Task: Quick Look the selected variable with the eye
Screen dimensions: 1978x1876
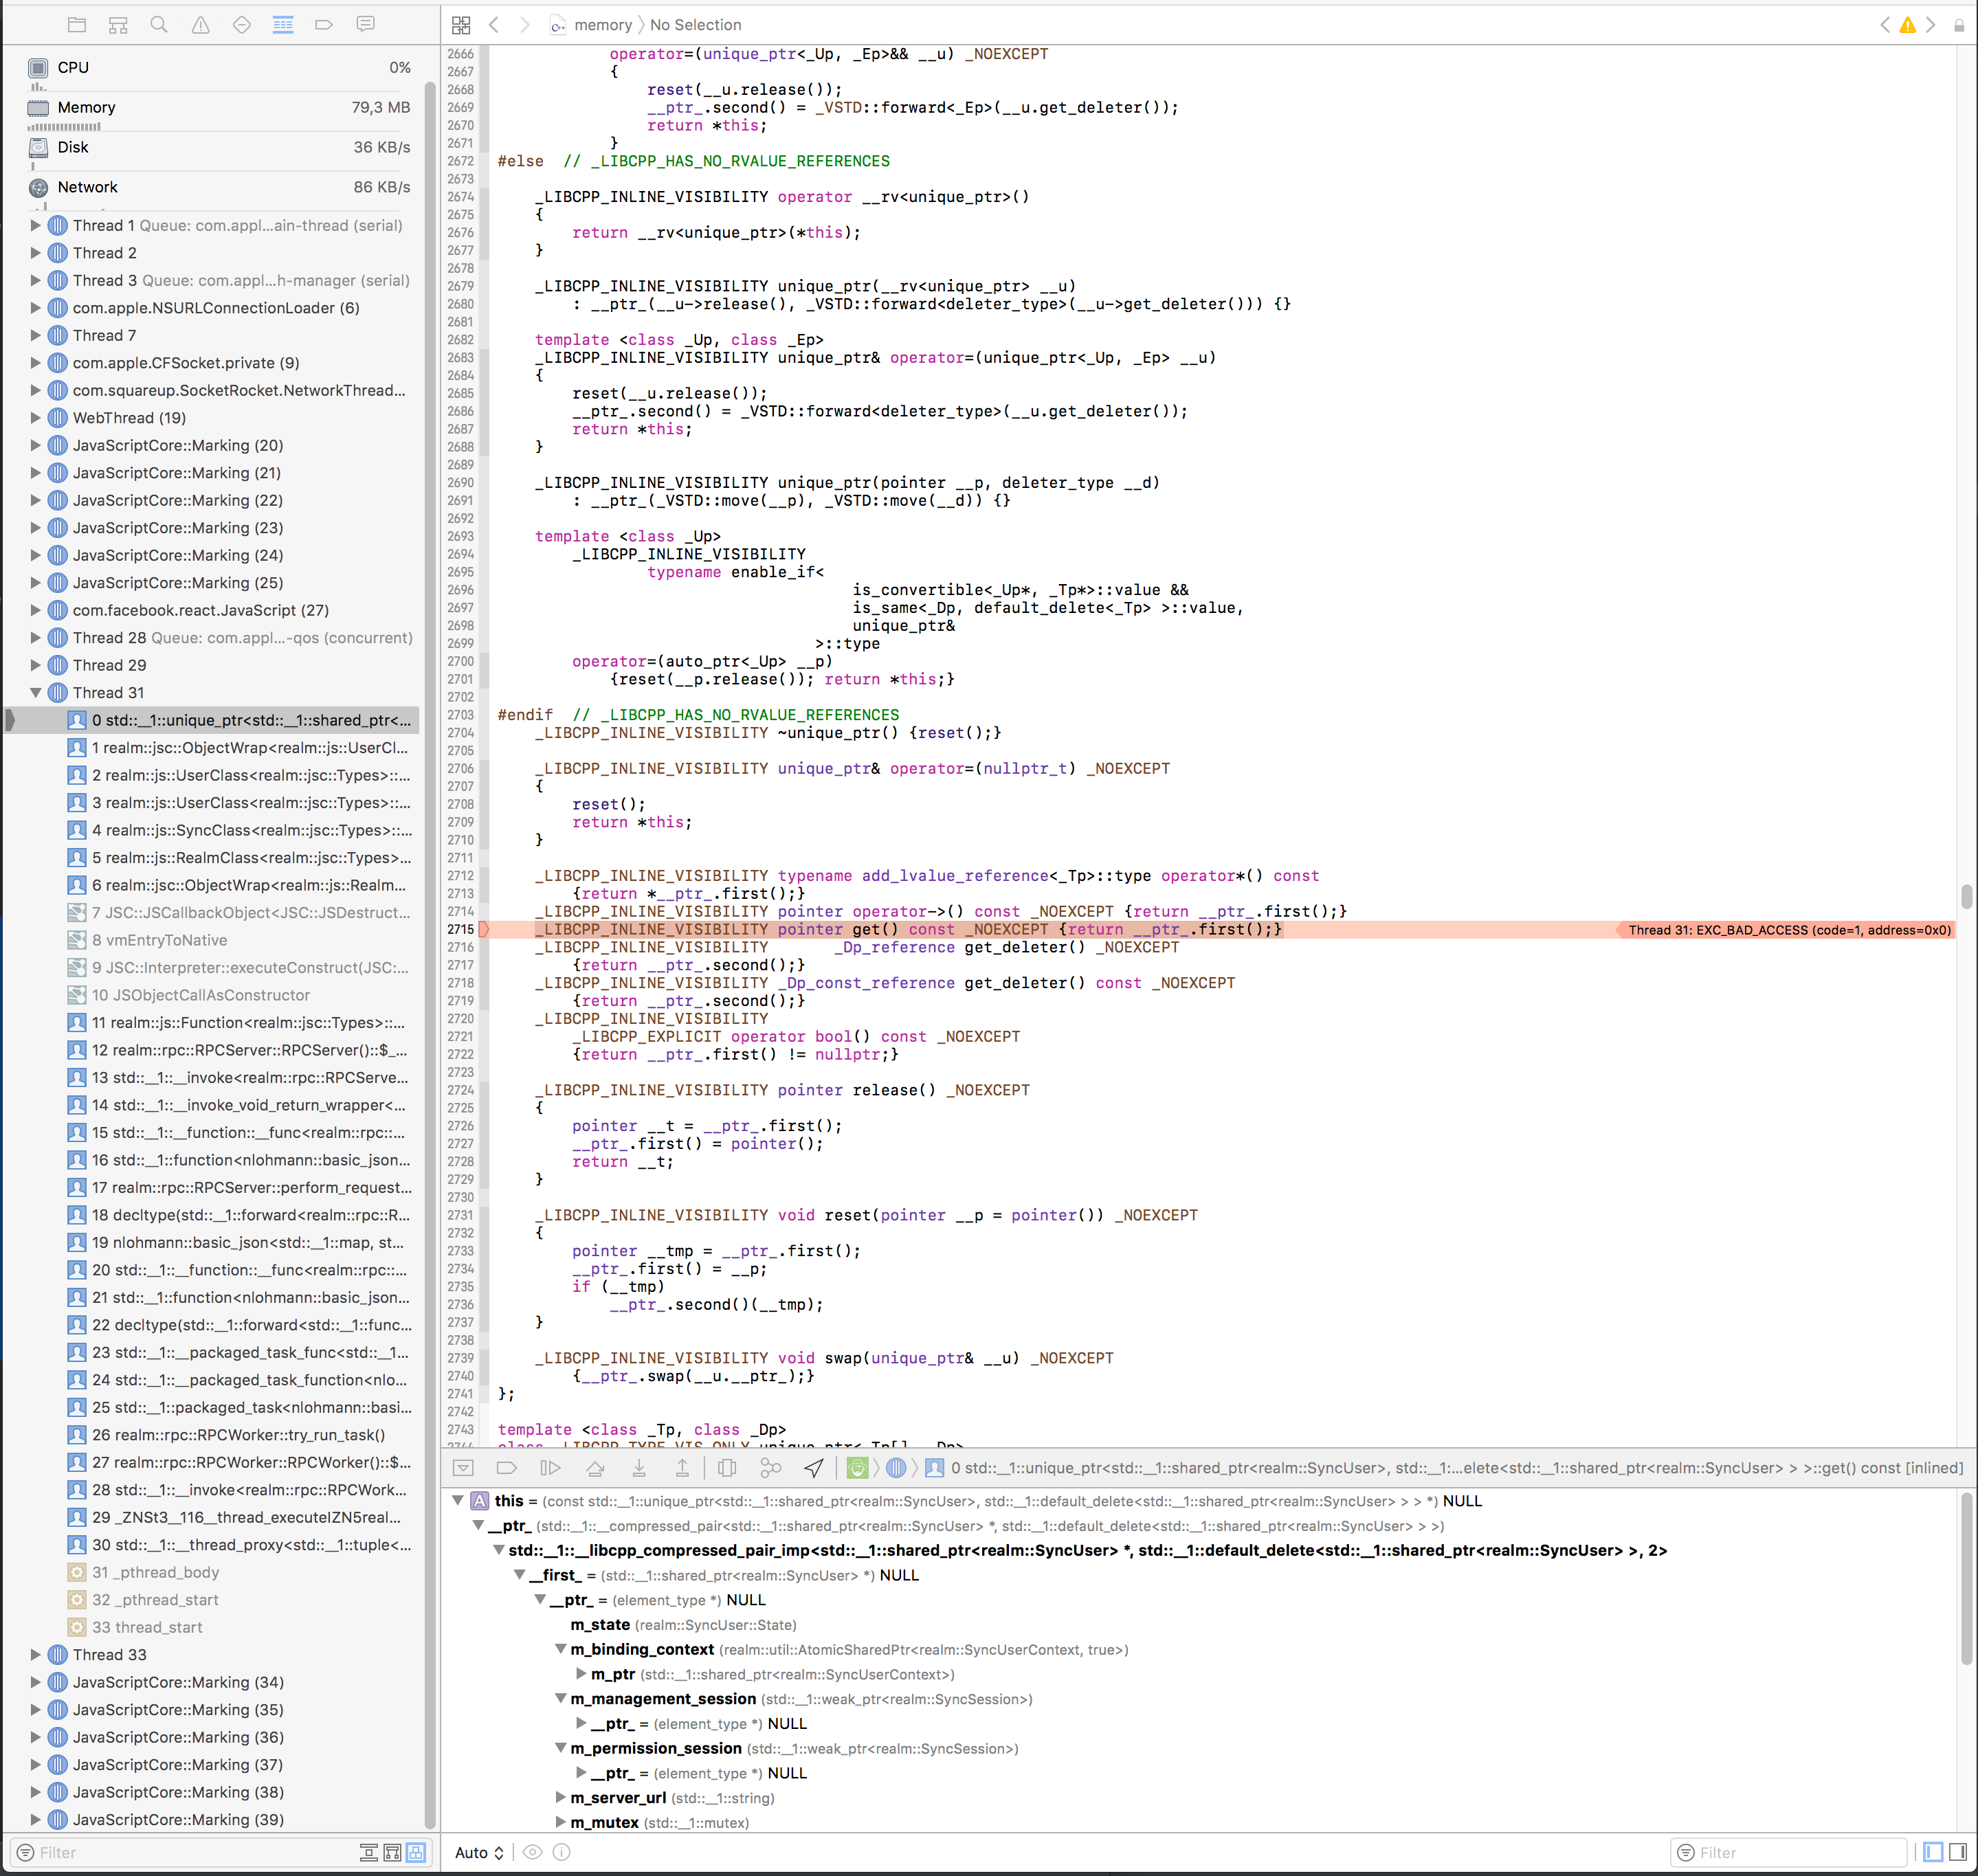Action: (533, 1852)
